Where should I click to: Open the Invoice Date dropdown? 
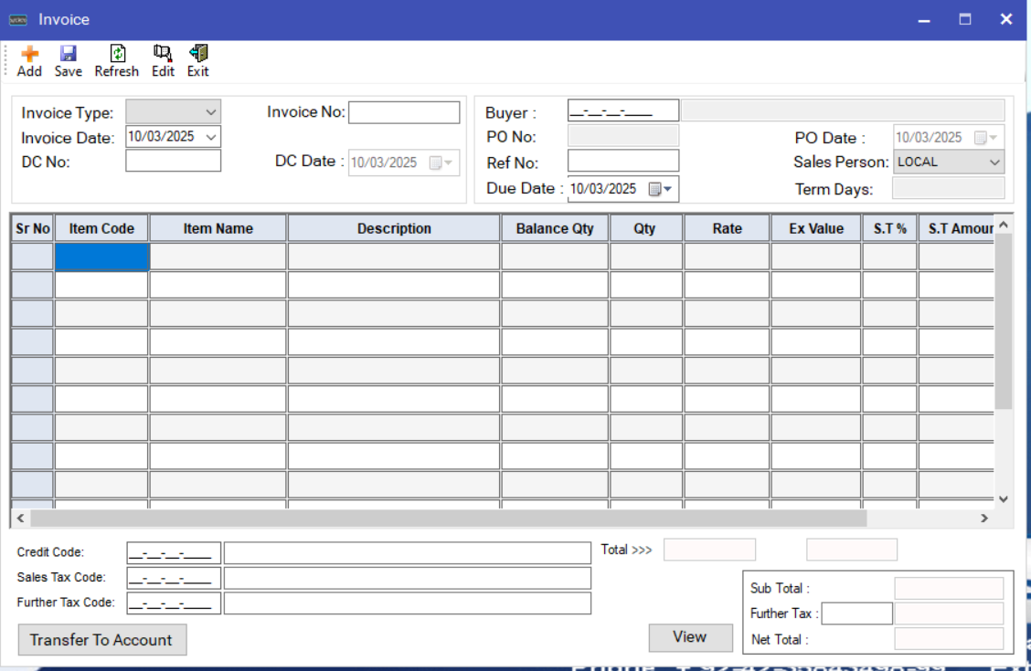[x=211, y=137]
